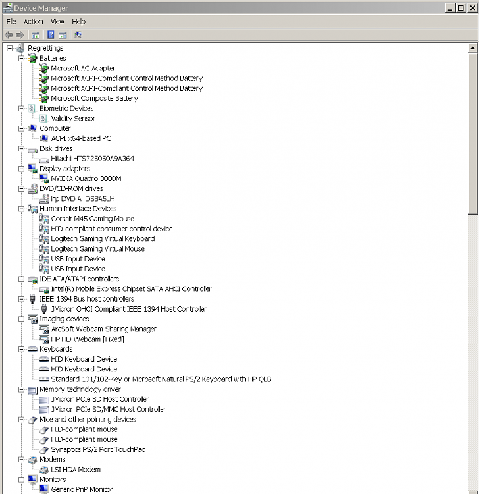
Task: Click the LSI HDA Modem icon
Action: click(x=44, y=470)
